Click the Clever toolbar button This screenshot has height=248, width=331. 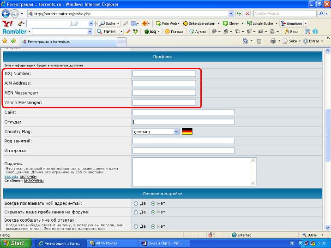(x=231, y=24)
